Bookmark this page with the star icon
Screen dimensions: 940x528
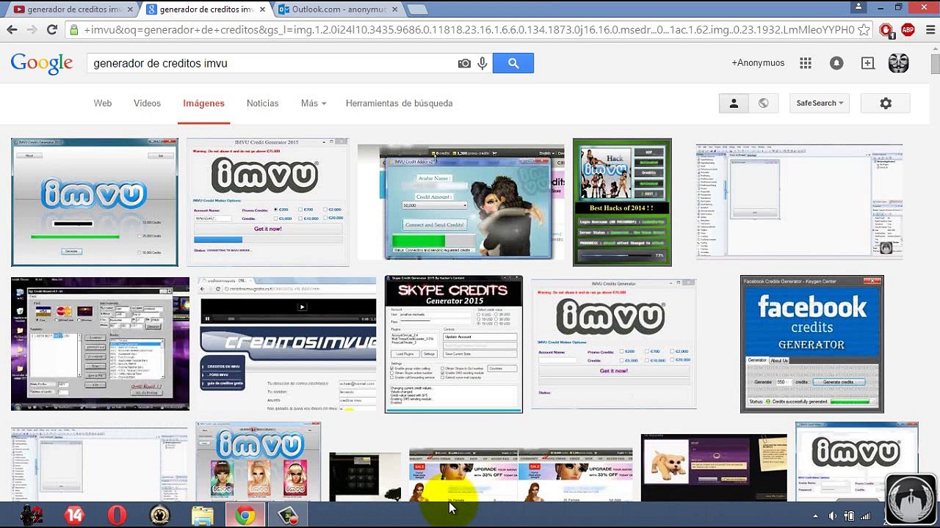[x=864, y=30]
